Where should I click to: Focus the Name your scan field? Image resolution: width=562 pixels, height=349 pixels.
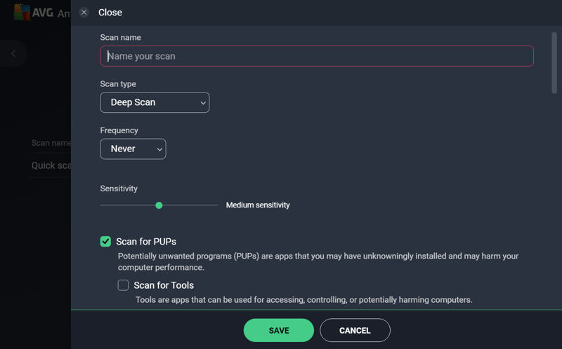[x=317, y=56]
